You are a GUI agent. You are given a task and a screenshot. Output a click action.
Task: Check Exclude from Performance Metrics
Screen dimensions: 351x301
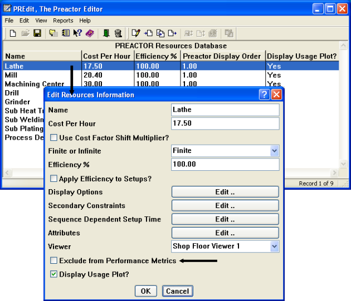click(x=53, y=260)
